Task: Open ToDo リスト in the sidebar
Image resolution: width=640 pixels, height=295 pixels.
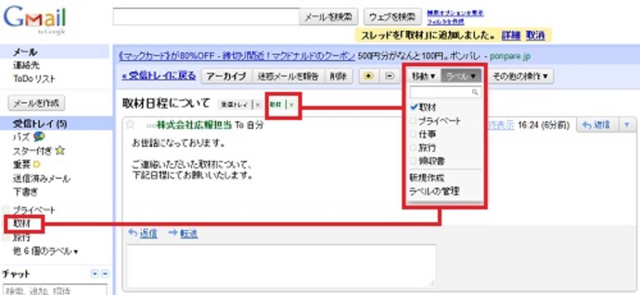Action: 34,79
